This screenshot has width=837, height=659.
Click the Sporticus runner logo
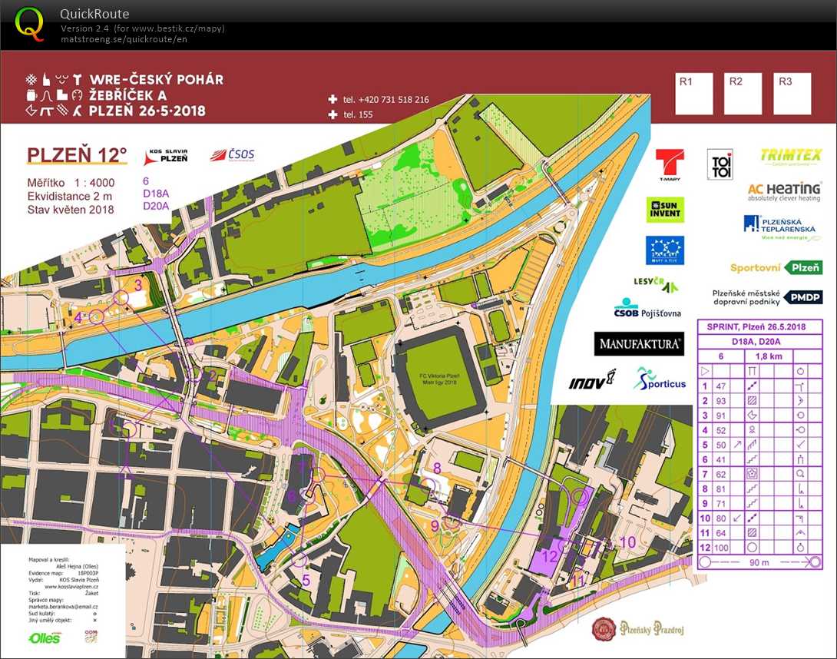click(660, 378)
